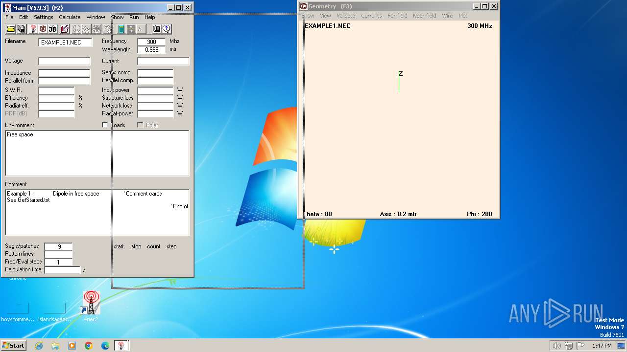Open the book manual toolbar icon
Viewport: 627px width, 352px height.
pos(156,29)
